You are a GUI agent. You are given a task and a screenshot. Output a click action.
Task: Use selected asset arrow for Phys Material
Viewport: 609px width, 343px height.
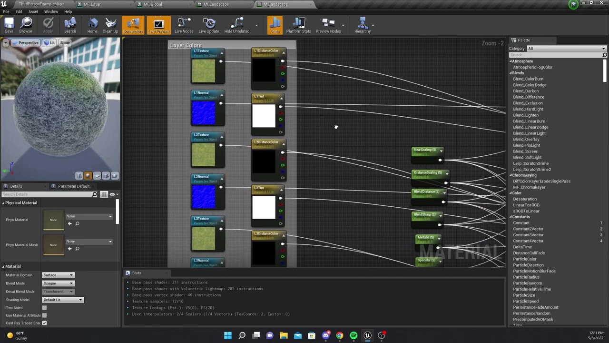tap(70, 223)
